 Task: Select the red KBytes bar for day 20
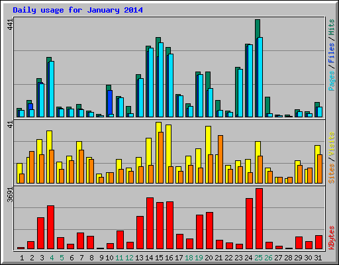(x=209, y=231)
